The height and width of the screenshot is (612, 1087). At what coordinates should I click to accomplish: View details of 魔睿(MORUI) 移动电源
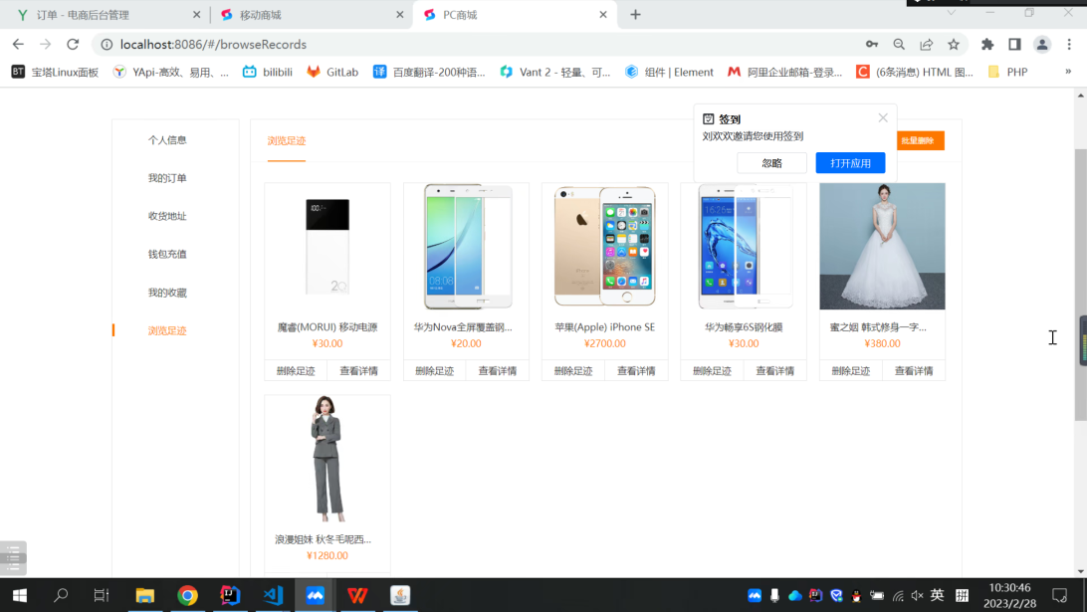click(x=358, y=371)
